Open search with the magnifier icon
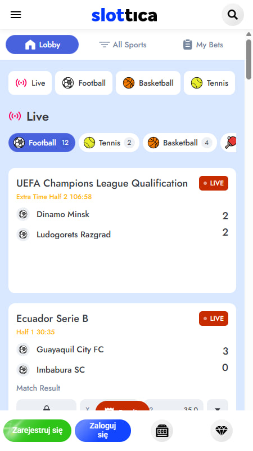The width and height of the screenshot is (253, 451). [x=233, y=15]
